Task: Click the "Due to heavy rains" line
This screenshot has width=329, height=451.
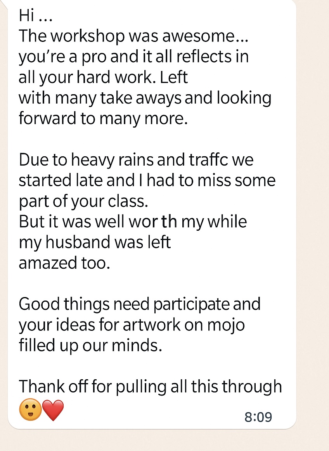Action: [x=136, y=160]
